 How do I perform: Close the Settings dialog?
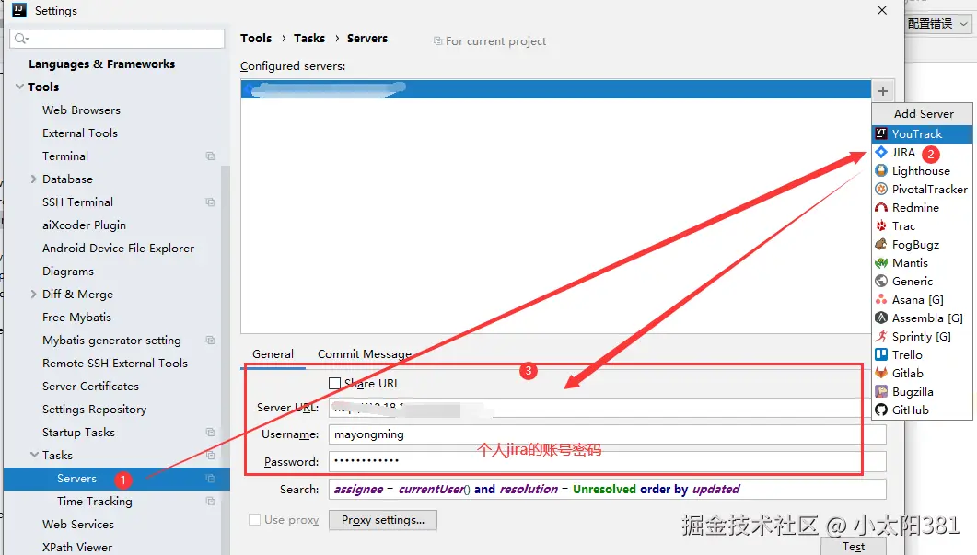click(x=881, y=10)
